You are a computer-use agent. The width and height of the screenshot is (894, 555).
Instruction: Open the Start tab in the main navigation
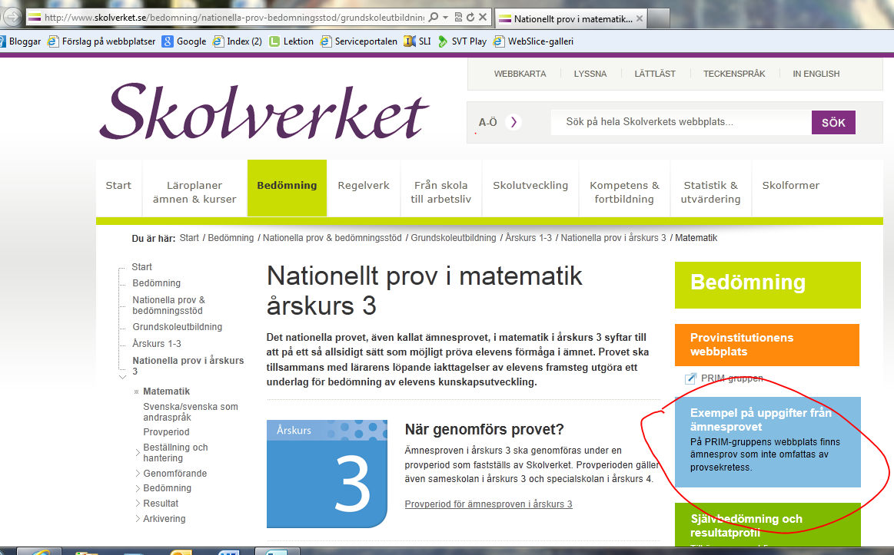(118, 188)
